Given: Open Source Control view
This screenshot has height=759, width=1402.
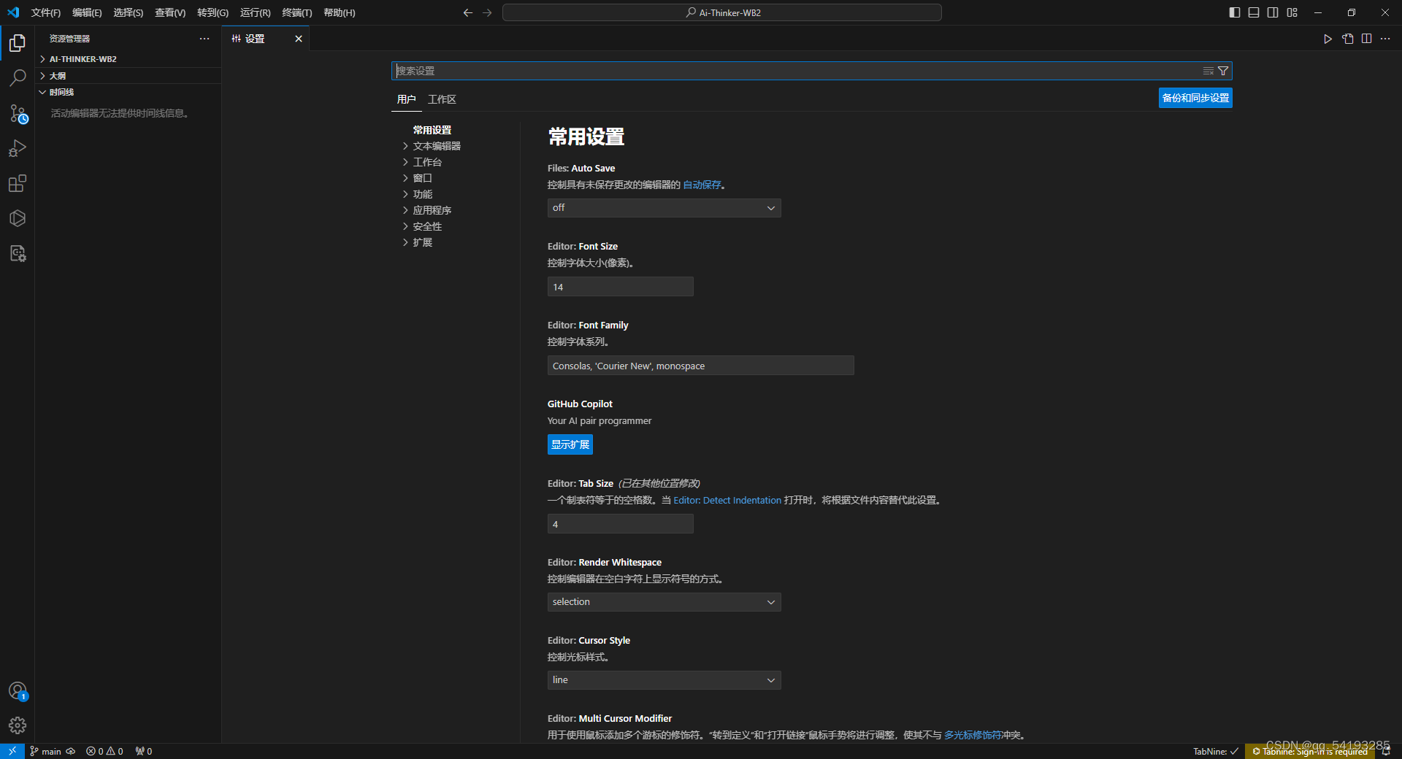Looking at the screenshot, I should click(18, 113).
